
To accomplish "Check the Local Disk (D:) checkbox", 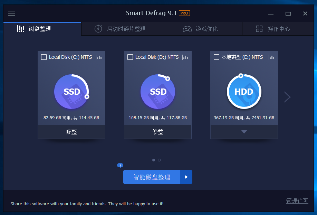I will (130, 57).
